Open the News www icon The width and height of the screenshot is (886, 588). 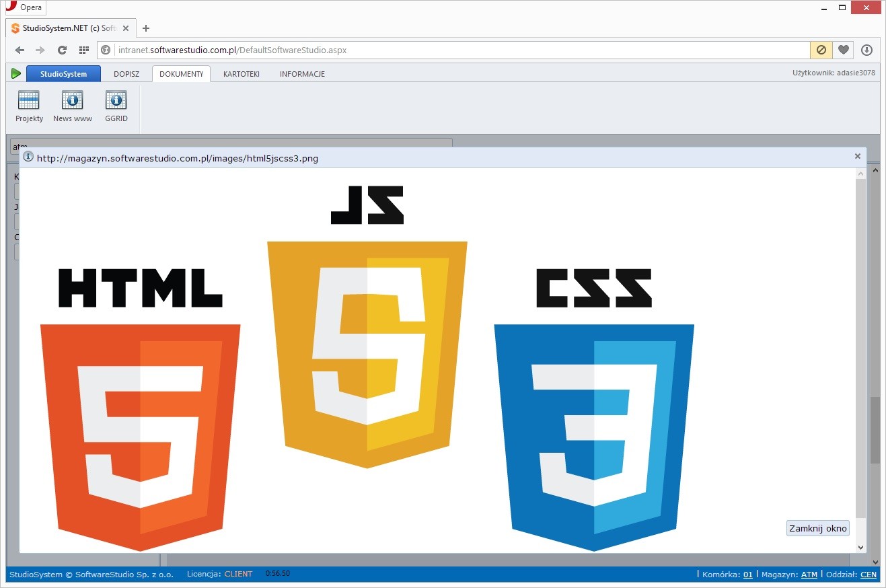73,100
